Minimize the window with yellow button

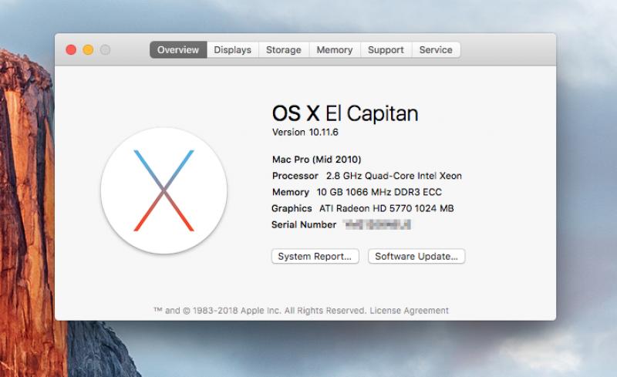click(88, 50)
